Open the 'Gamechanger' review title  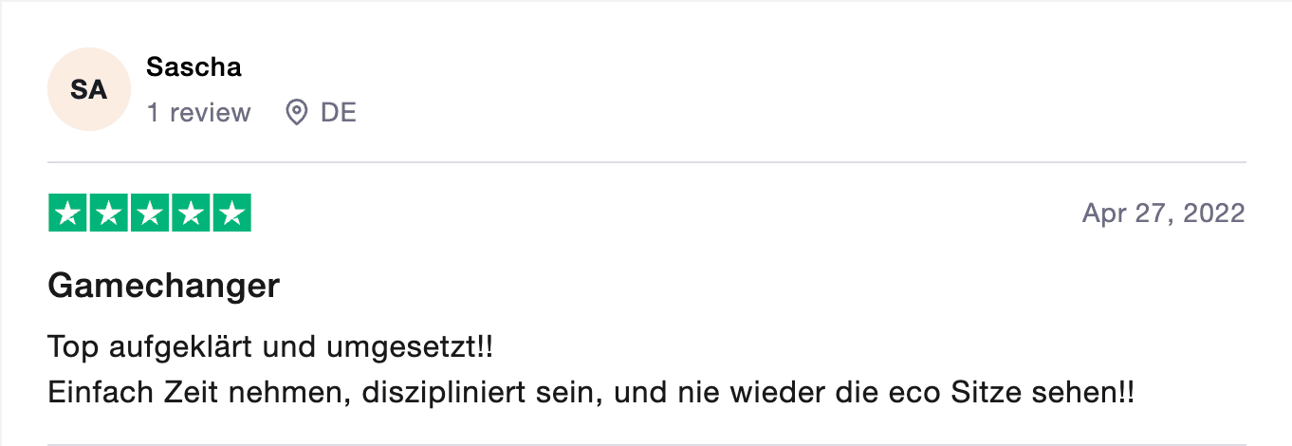click(x=164, y=286)
